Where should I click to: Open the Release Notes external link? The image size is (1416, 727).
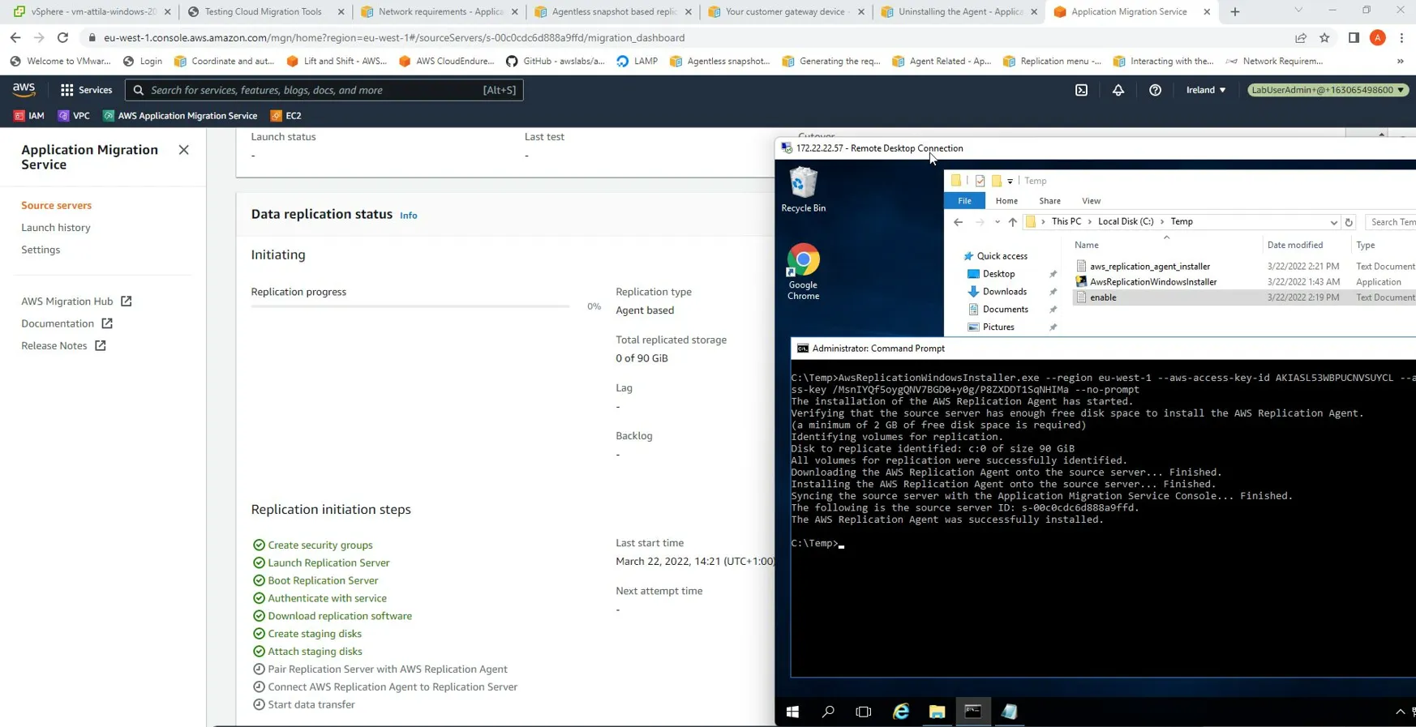63,346
